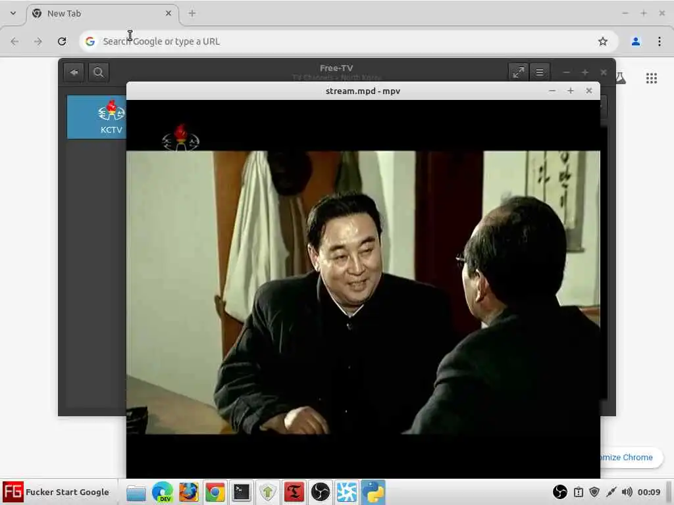
Task: Focus the Search Google or type a URL field
Action: tap(348, 41)
